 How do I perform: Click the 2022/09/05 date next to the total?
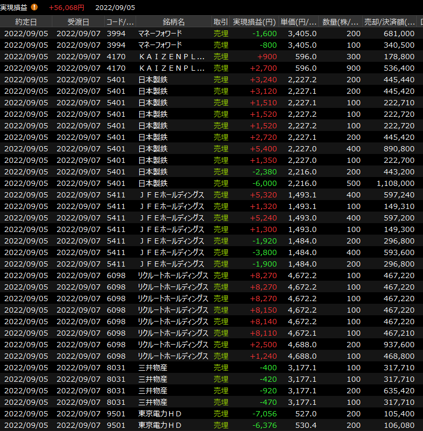tap(115, 7)
